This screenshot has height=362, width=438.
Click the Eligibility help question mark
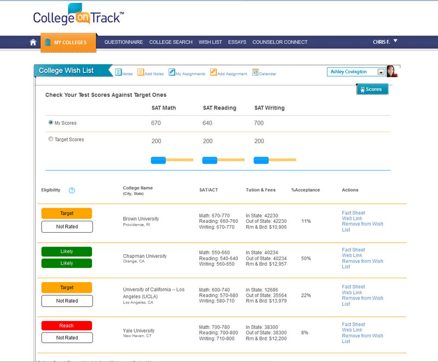[72, 190]
